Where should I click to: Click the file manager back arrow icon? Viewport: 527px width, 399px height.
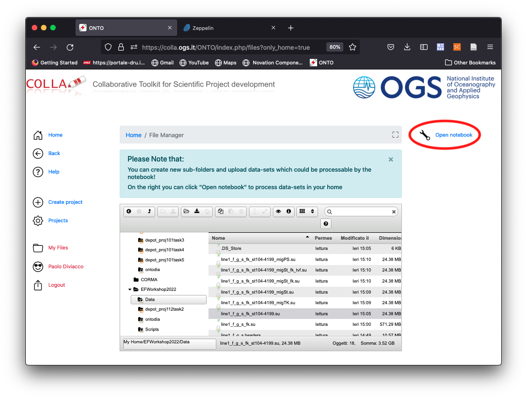point(129,212)
